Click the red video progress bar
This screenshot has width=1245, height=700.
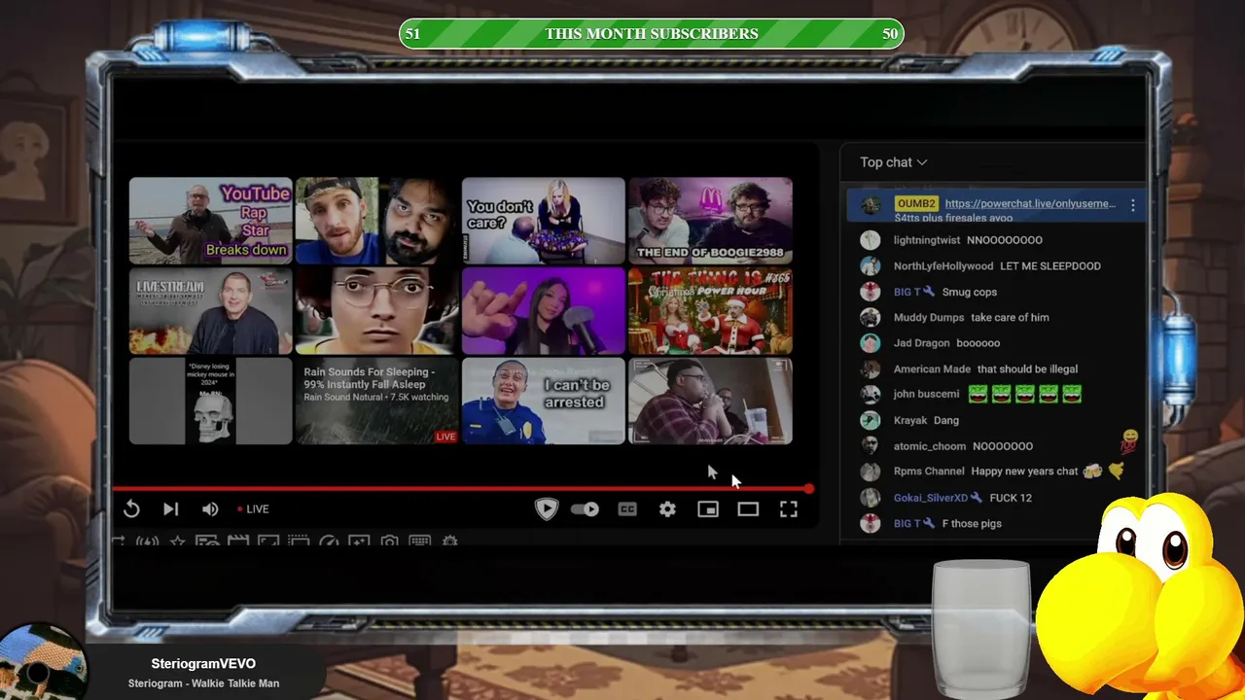click(x=461, y=488)
